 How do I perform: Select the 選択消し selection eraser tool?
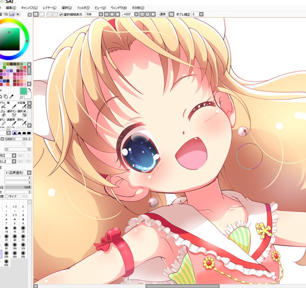click(22, 113)
